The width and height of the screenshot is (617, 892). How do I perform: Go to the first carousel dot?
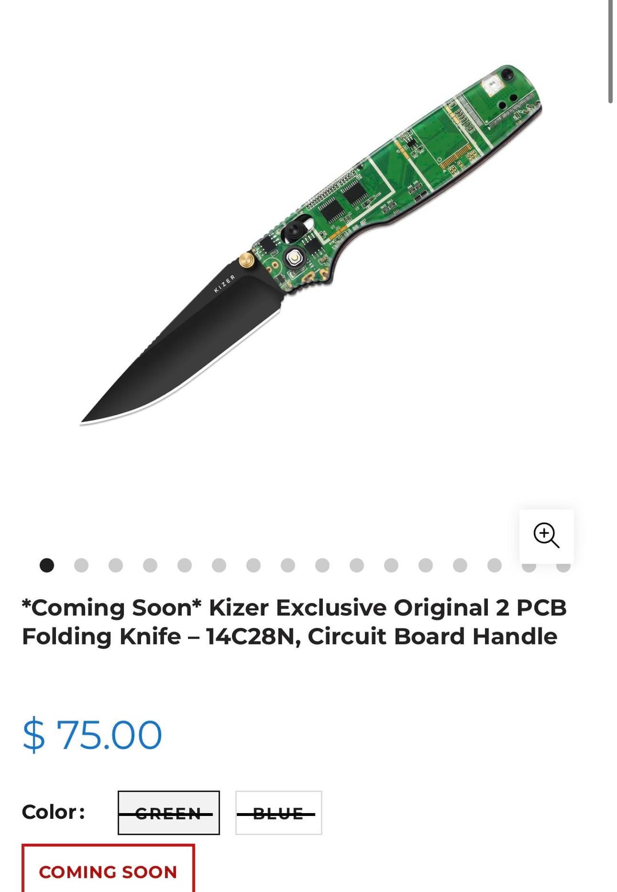point(47,565)
